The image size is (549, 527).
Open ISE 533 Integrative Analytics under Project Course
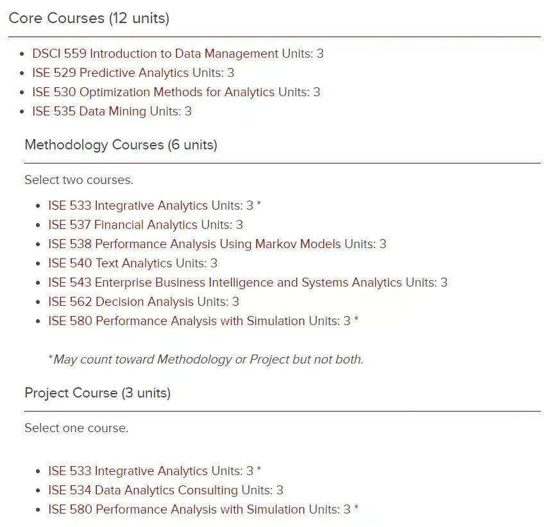128,471
